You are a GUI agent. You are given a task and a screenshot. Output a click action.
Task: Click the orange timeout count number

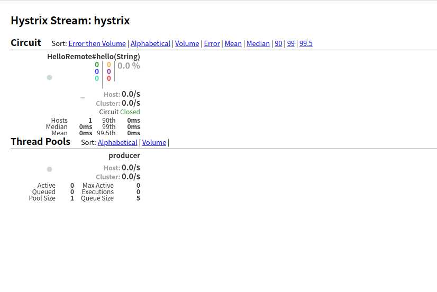click(x=108, y=65)
